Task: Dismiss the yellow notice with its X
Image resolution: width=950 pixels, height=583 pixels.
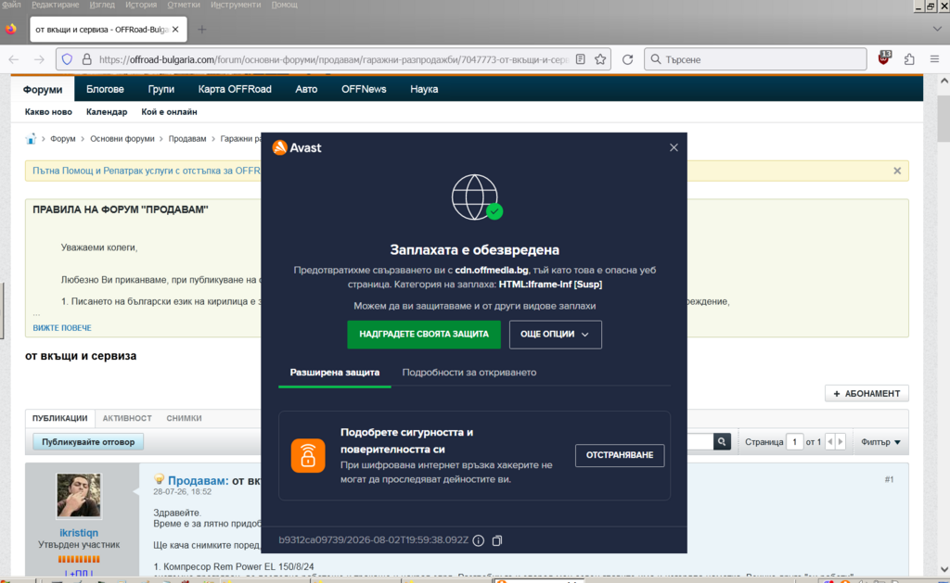Action: pos(897,171)
